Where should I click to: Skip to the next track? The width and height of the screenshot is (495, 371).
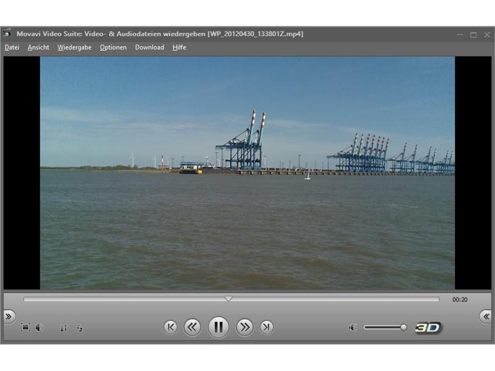click(267, 327)
